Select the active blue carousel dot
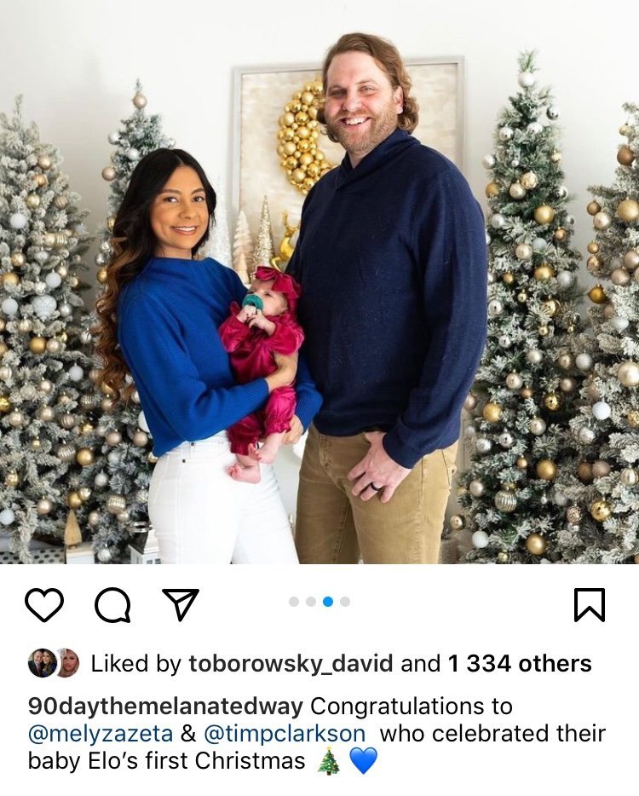The height and width of the screenshot is (796, 639). pos(328,602)
